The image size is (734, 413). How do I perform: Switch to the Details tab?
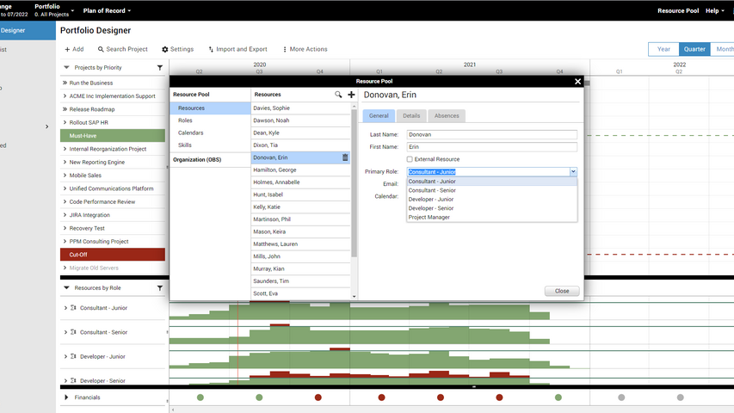click(x=411, y=115)
